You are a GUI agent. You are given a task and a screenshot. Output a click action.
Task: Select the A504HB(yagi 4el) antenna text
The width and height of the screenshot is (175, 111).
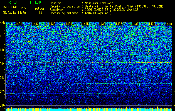(98, 13)
